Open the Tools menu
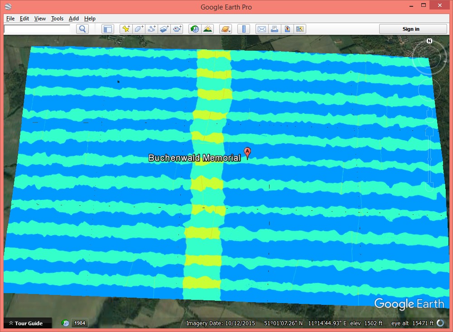The image size is (453, 332). [57, 19]
